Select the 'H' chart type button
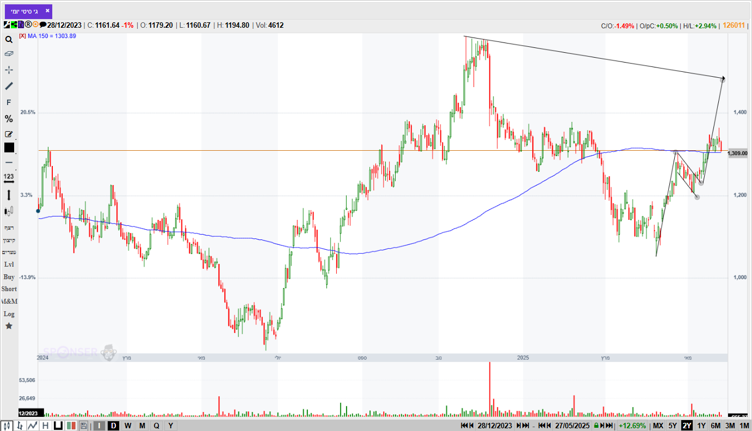This screenshot has width=752, height=431. [x=46, y=426]
